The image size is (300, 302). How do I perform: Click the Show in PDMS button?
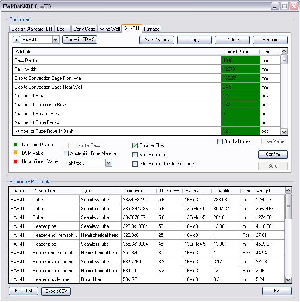pos(80,39)
